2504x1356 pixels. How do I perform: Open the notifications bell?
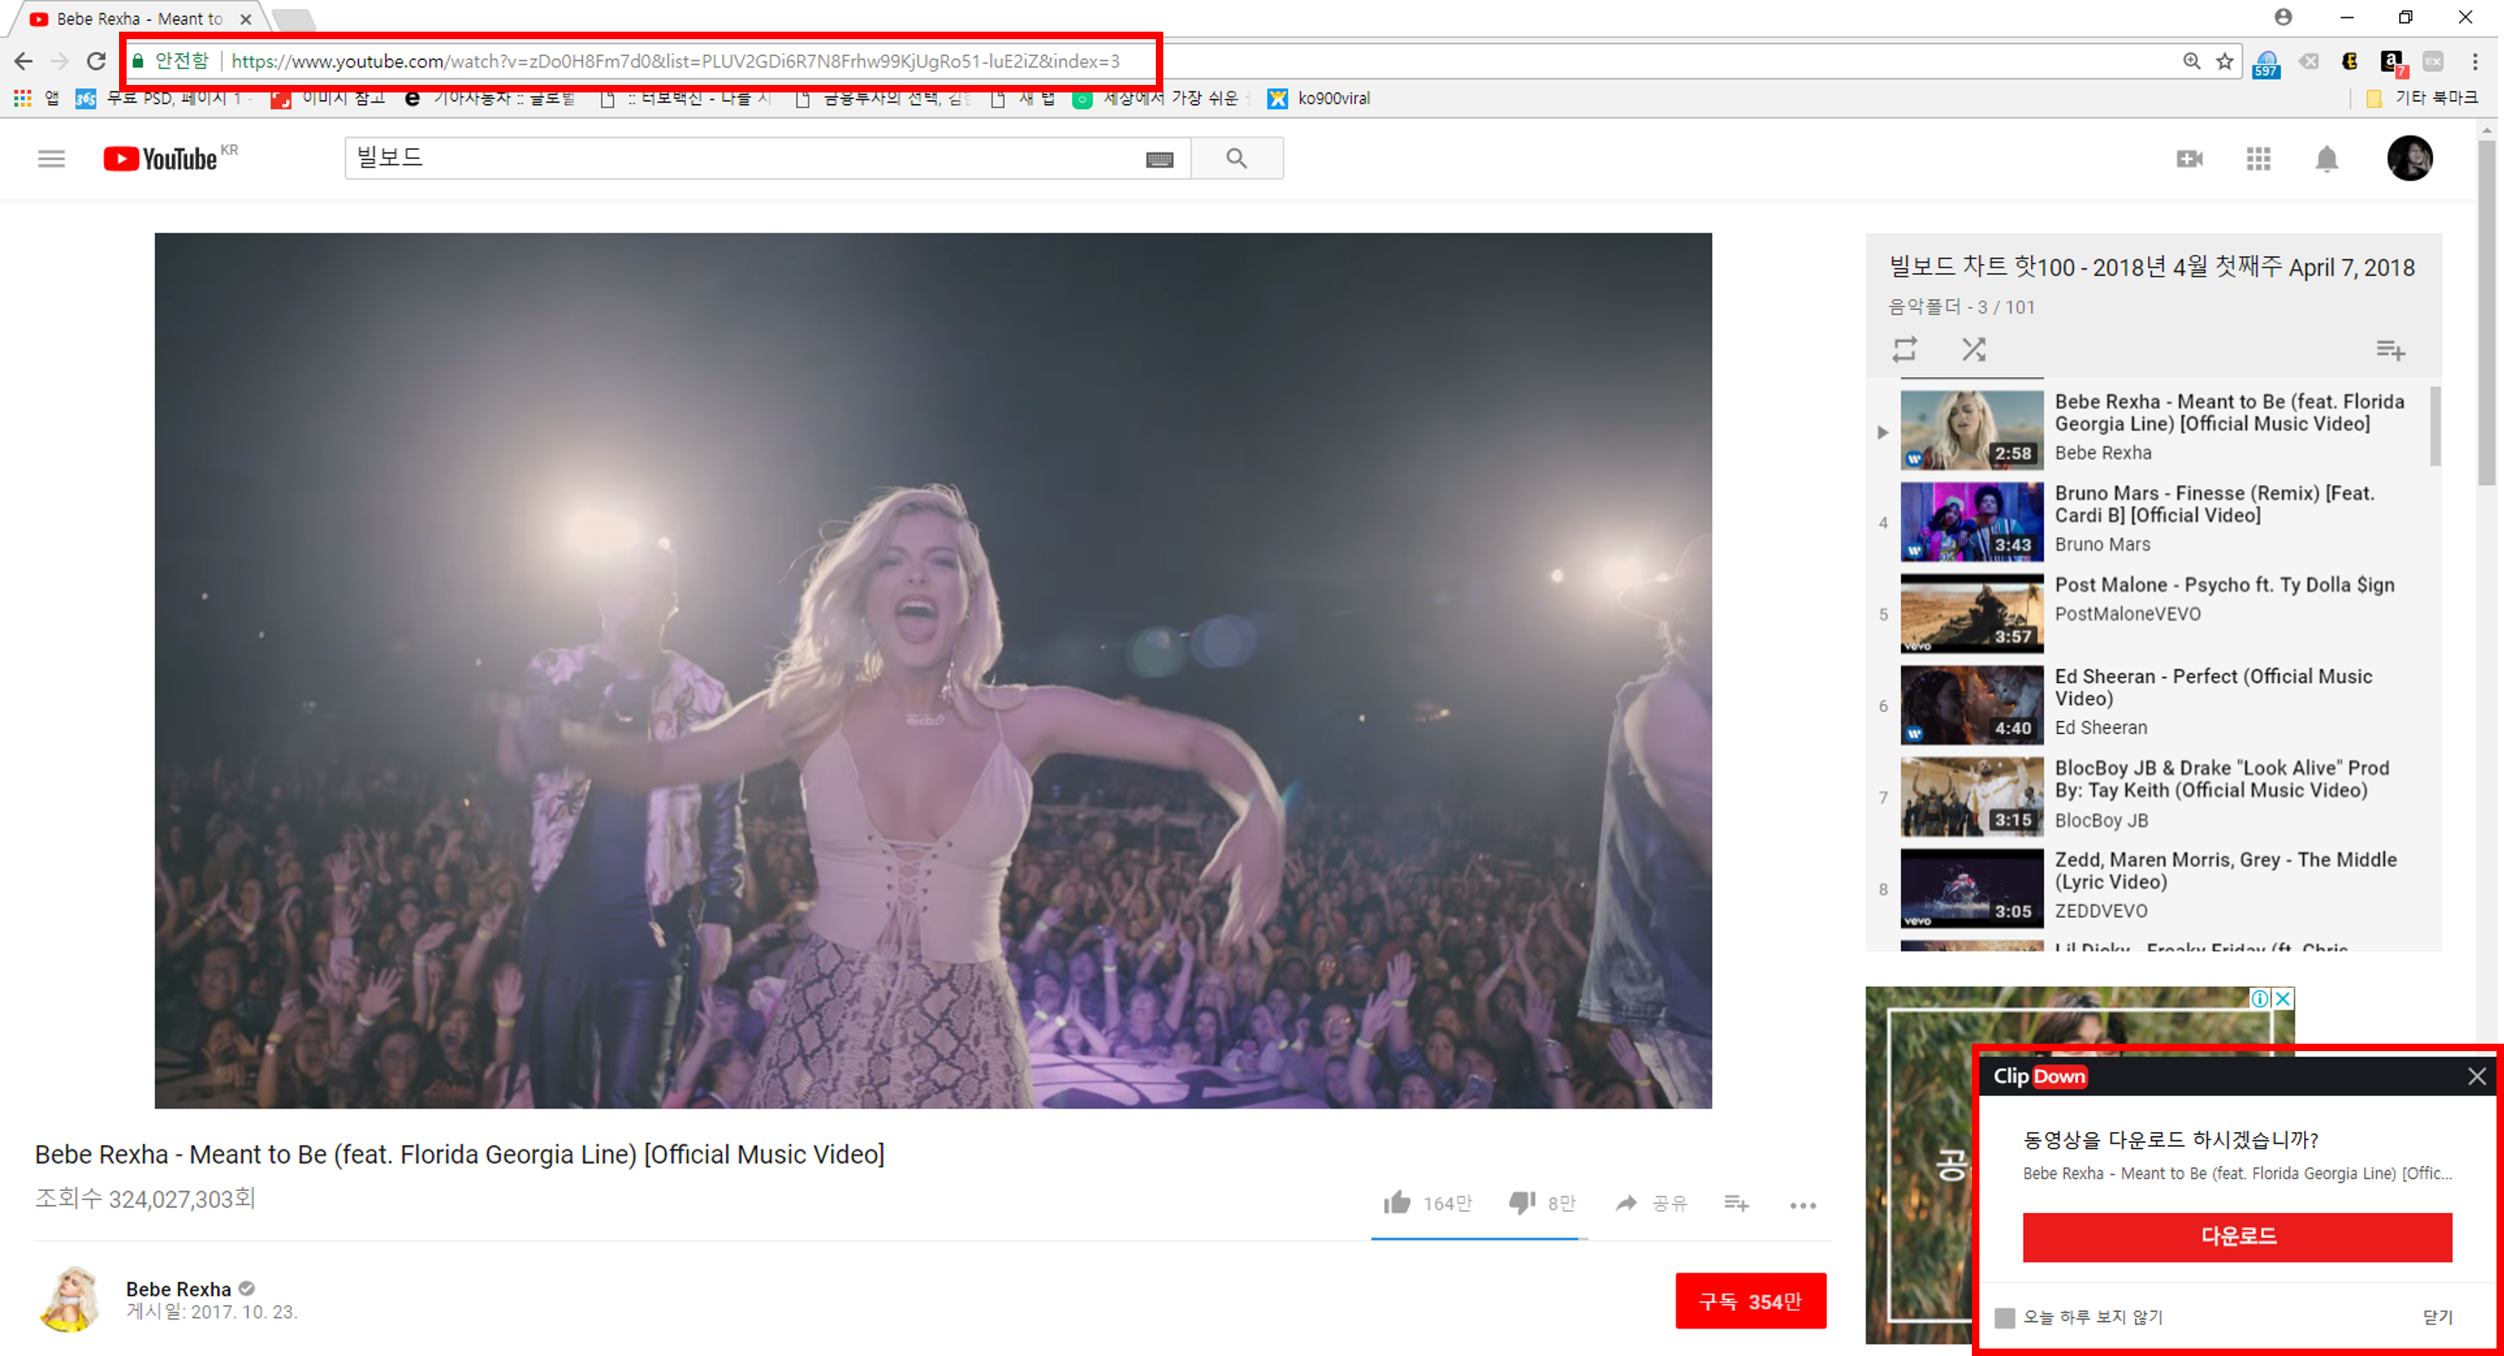(2326, 158)
